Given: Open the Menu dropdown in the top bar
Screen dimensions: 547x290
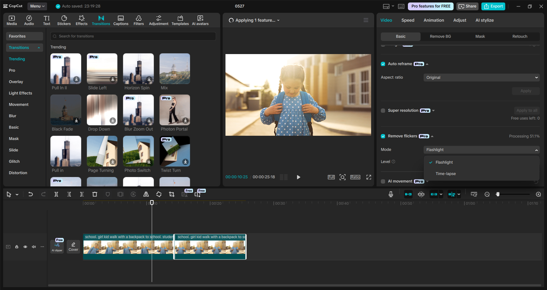Looking at the screenshot, I should [x=37, y=6].
